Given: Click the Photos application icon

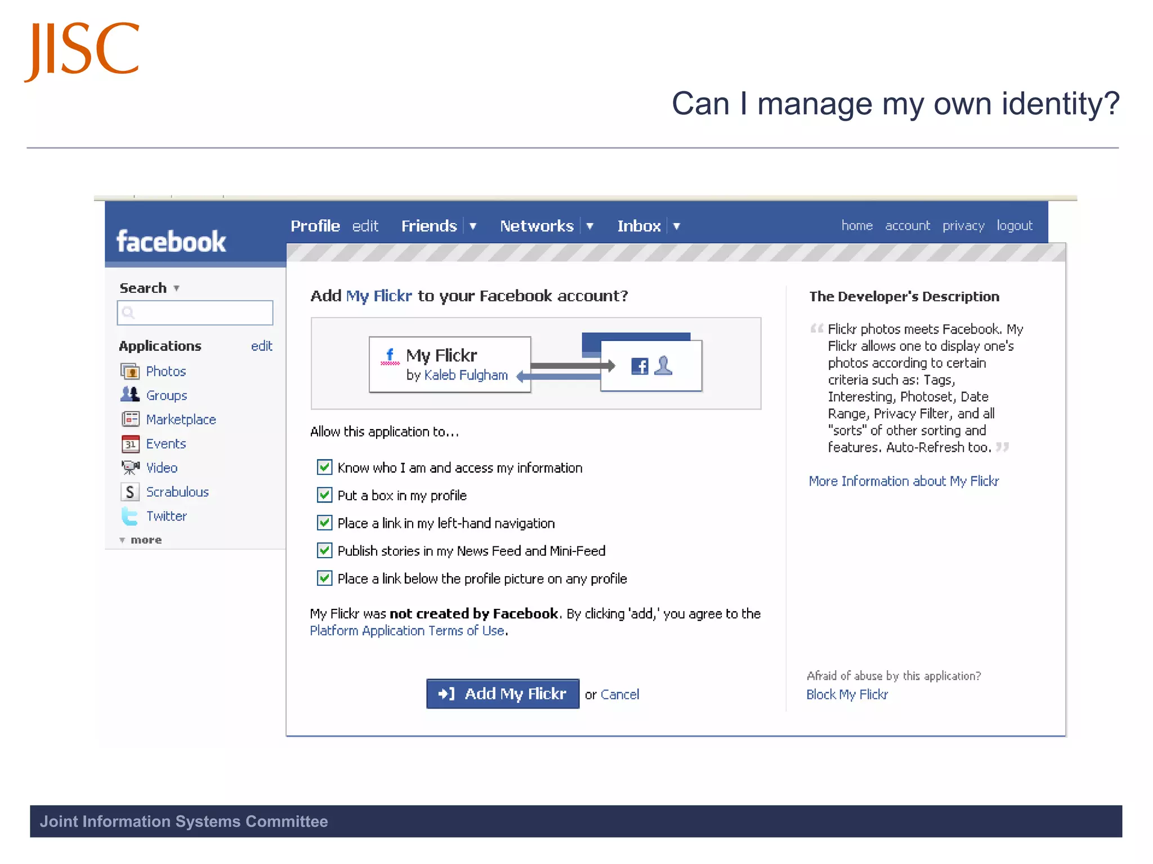Looking at the screenshot, I should (130, 371).
